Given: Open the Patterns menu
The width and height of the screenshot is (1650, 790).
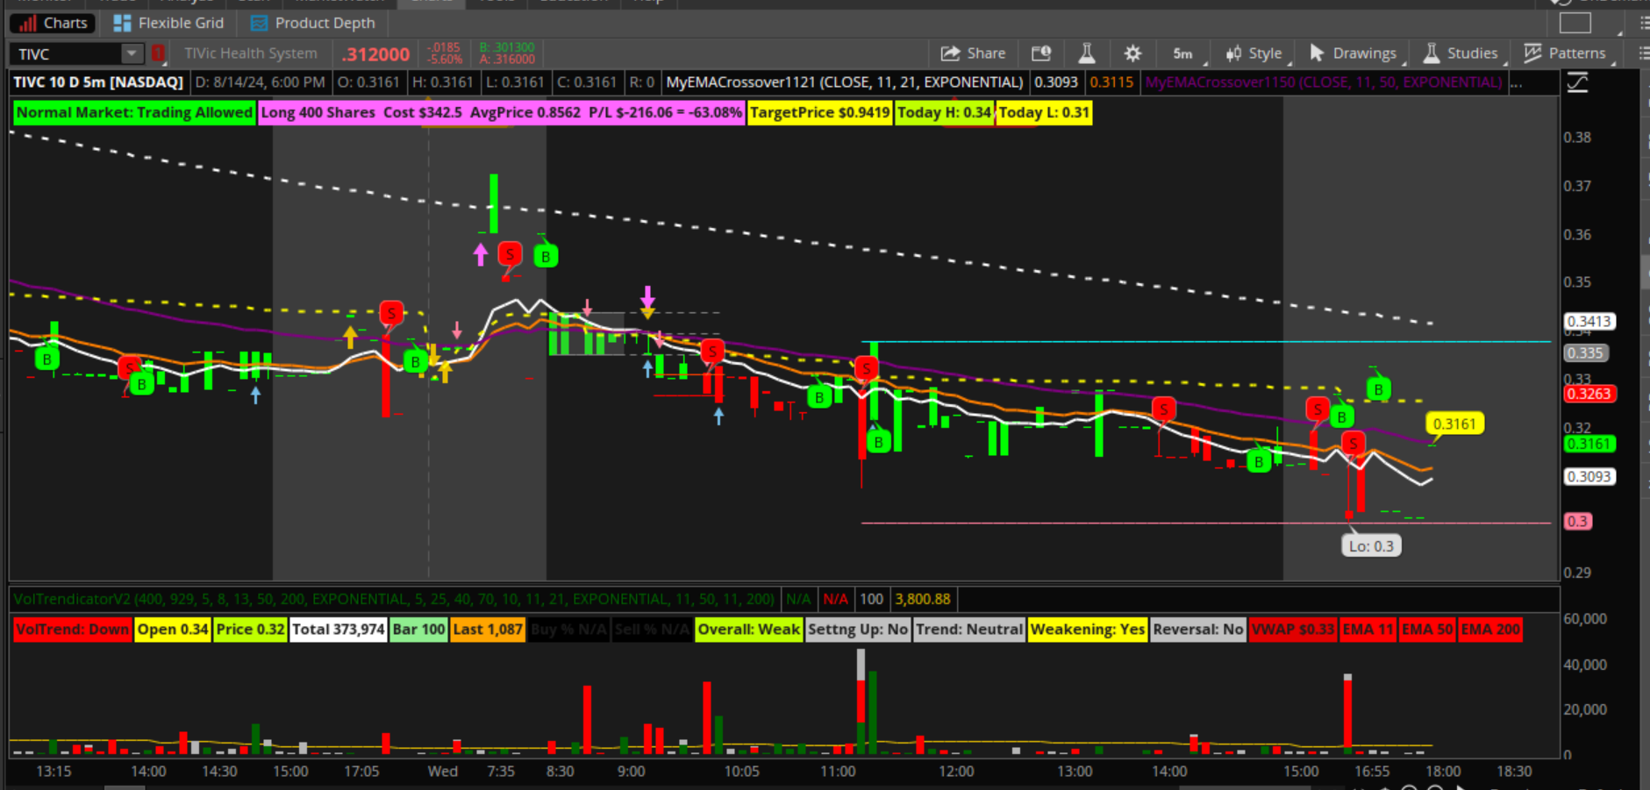Looking at the screenshot, I should [1566, 53].
